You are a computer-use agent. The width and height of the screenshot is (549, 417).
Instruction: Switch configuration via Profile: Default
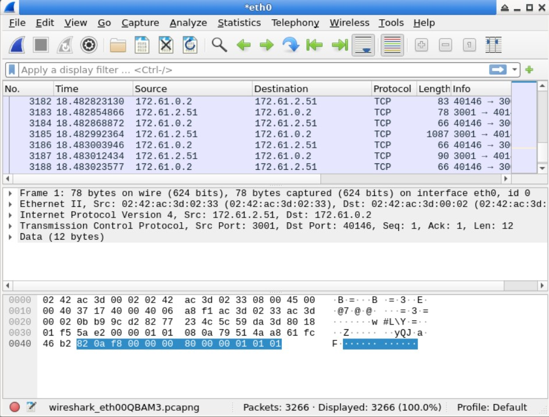[492, 407]
